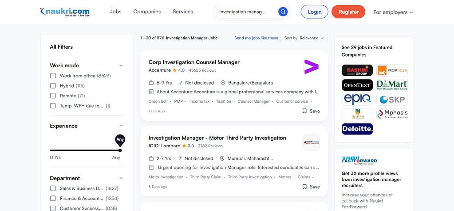Click the Third Party Claim skill tag

[x=205, y=177]
